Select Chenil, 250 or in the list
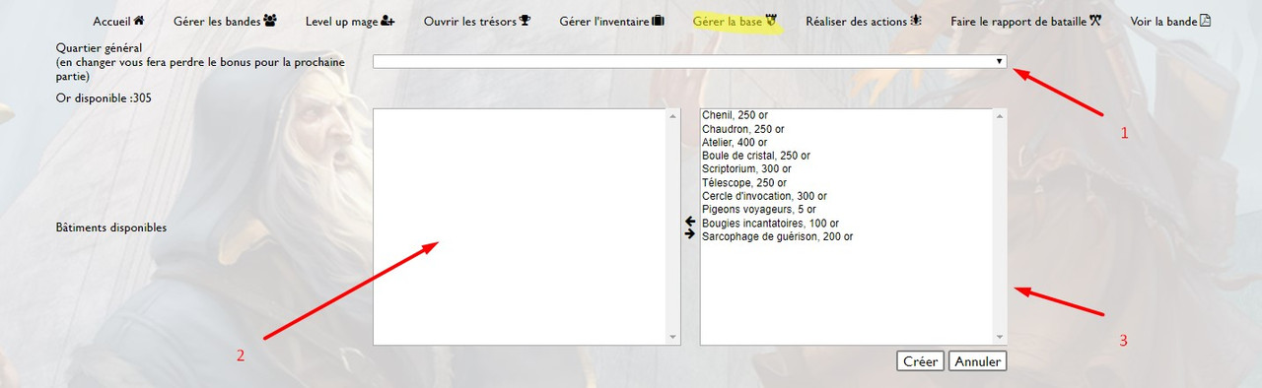1262x388 pixels. [735, 115]
